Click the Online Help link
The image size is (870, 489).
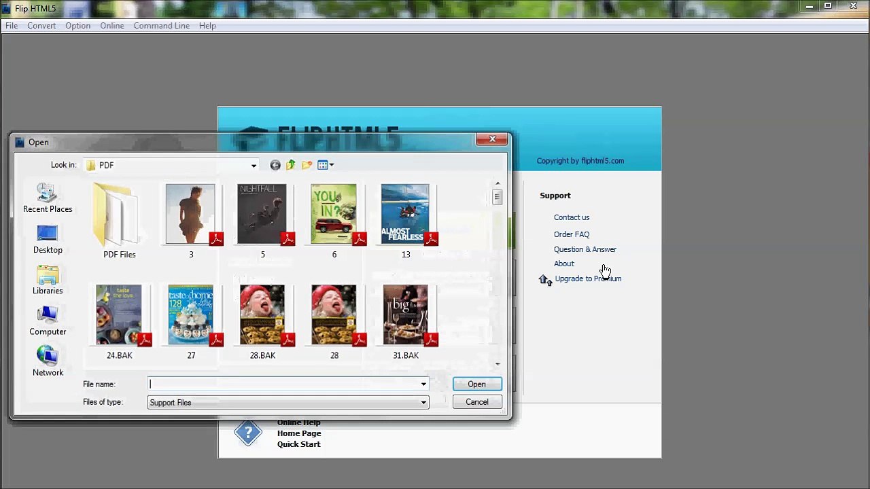(x=298, y=422)
